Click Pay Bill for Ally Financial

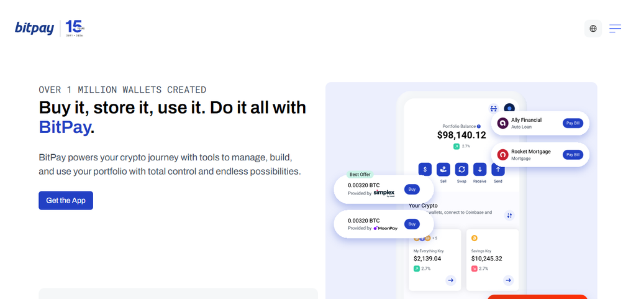tap(573, 123)
